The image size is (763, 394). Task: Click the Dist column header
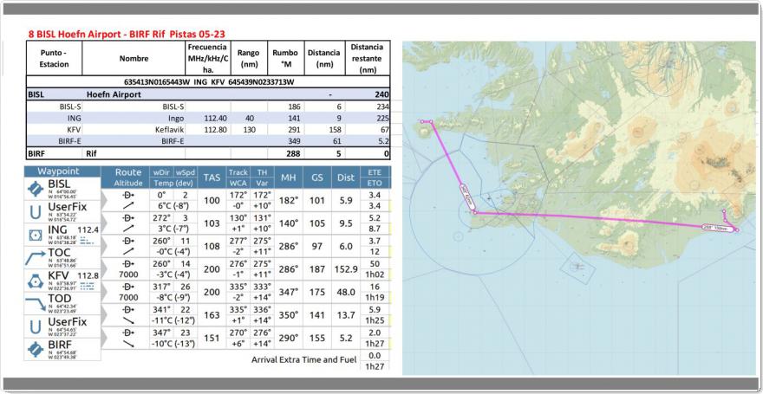345,178
